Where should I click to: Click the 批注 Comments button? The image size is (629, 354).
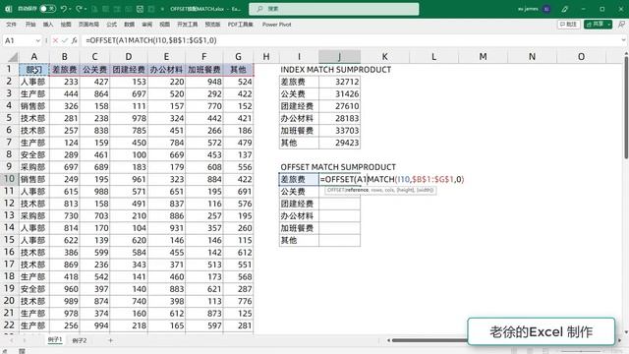(568, 25)
